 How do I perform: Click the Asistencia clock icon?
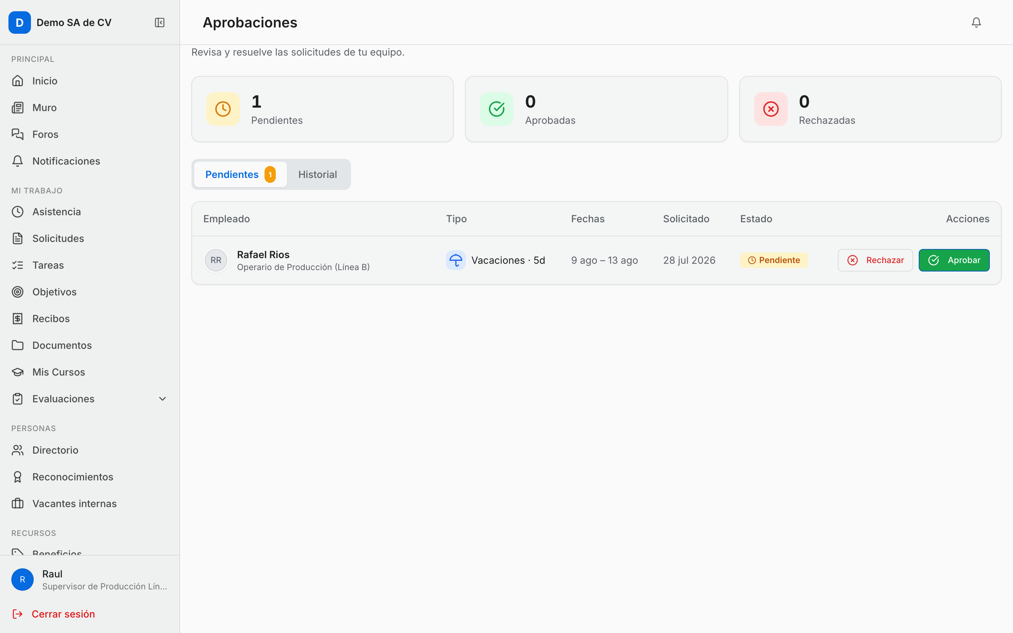tap(18, 212)
